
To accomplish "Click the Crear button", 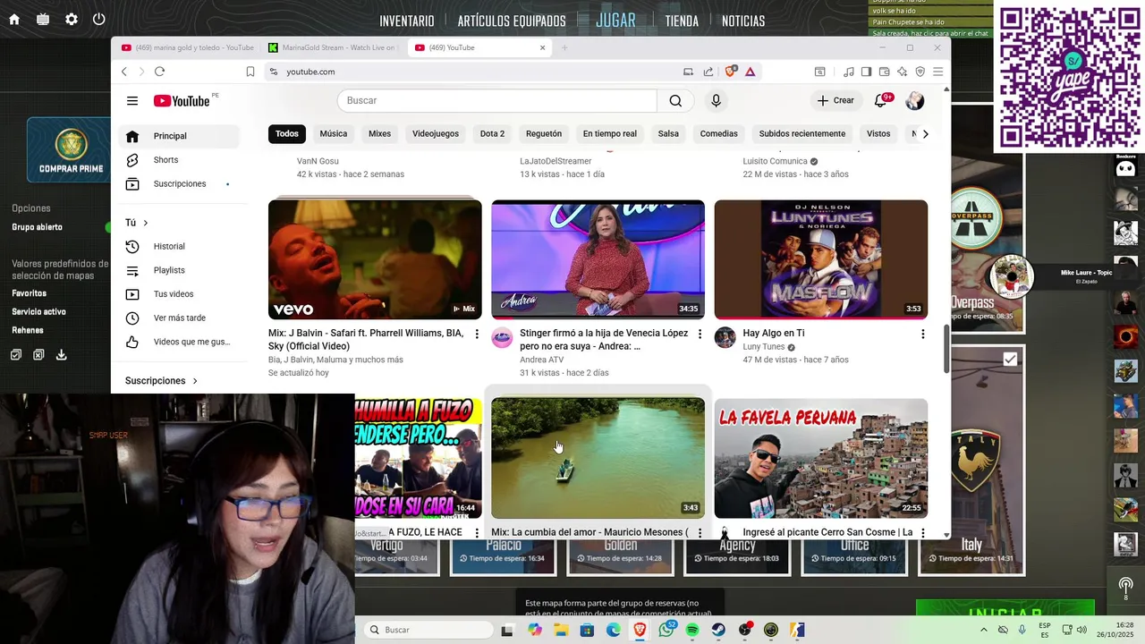I will coord(835,101).
